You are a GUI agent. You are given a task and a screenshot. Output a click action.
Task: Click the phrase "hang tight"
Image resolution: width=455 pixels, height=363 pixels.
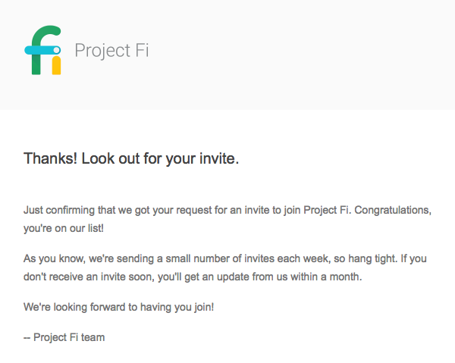[x=384, y=259]
